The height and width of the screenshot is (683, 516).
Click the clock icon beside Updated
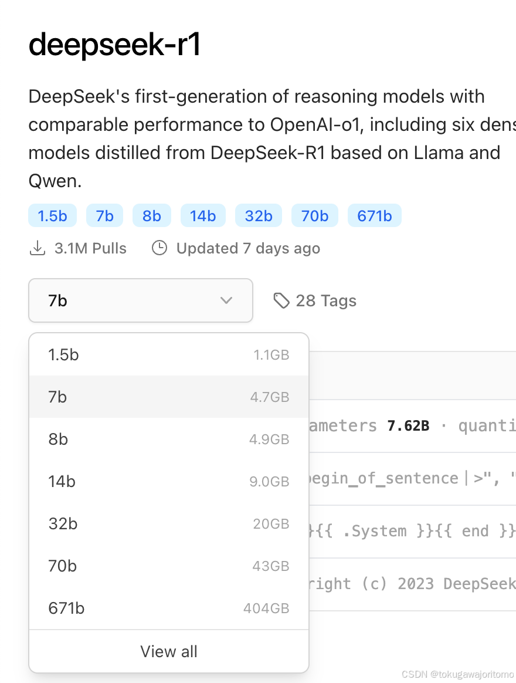pos(159,248)
